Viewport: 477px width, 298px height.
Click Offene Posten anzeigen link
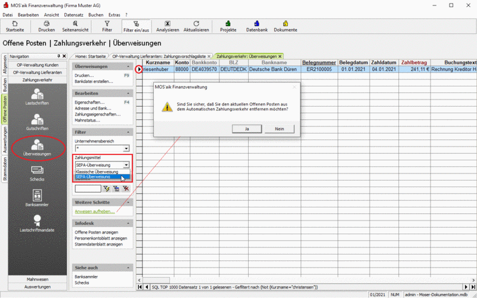click(x=97, y=232)
